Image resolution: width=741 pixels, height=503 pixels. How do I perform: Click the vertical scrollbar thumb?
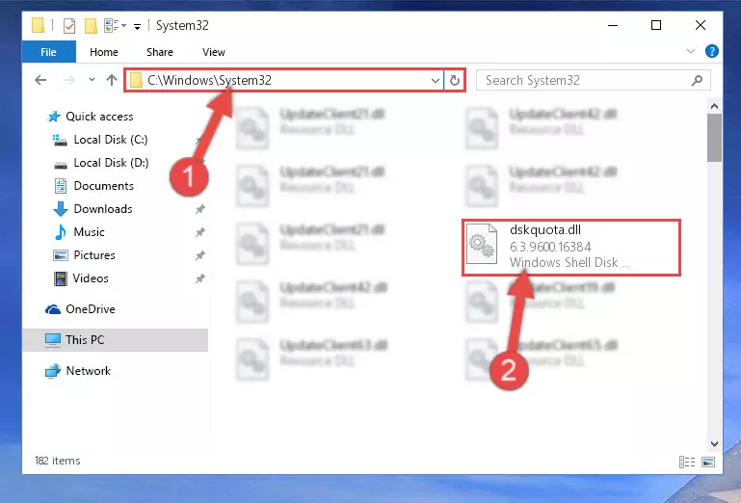(x=714, y=138)
